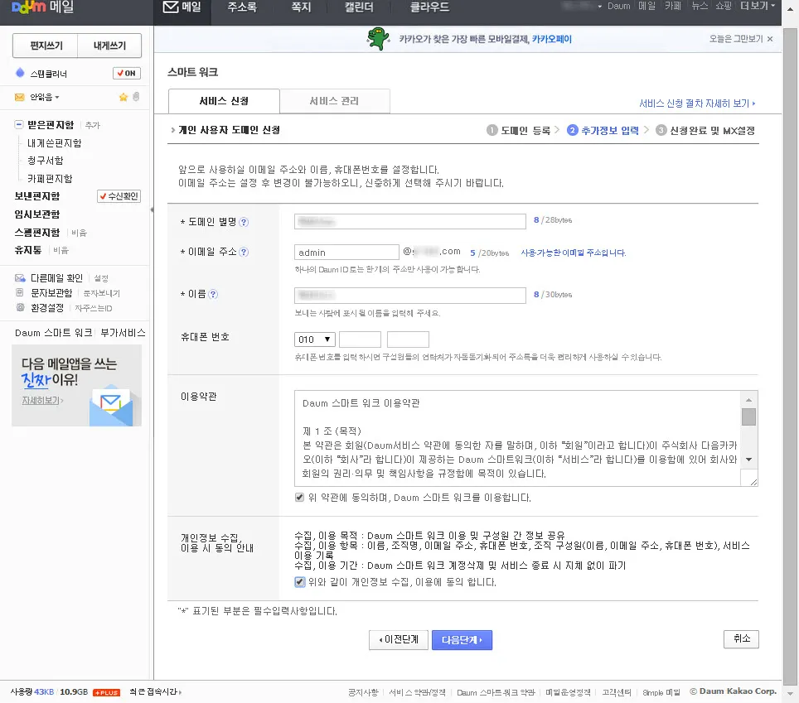Click the attachment clip icon beside 안읽음

pyautogui.click(x=135, y=97)
